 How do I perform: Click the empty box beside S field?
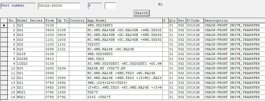[x=110, y=6]
